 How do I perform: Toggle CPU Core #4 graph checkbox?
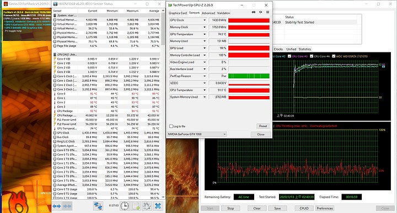click(312, 56)
